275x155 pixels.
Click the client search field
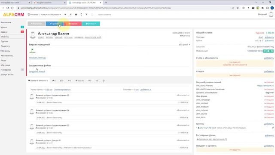pyautogui.click(x=105, y=15)
